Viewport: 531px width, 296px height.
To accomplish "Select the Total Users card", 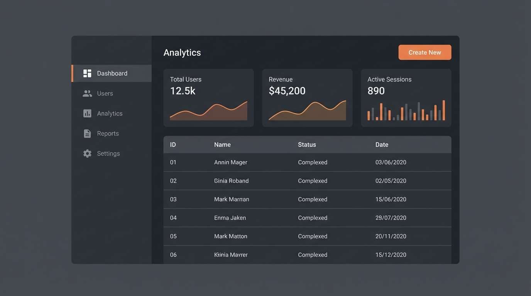I will pos(208,97).
